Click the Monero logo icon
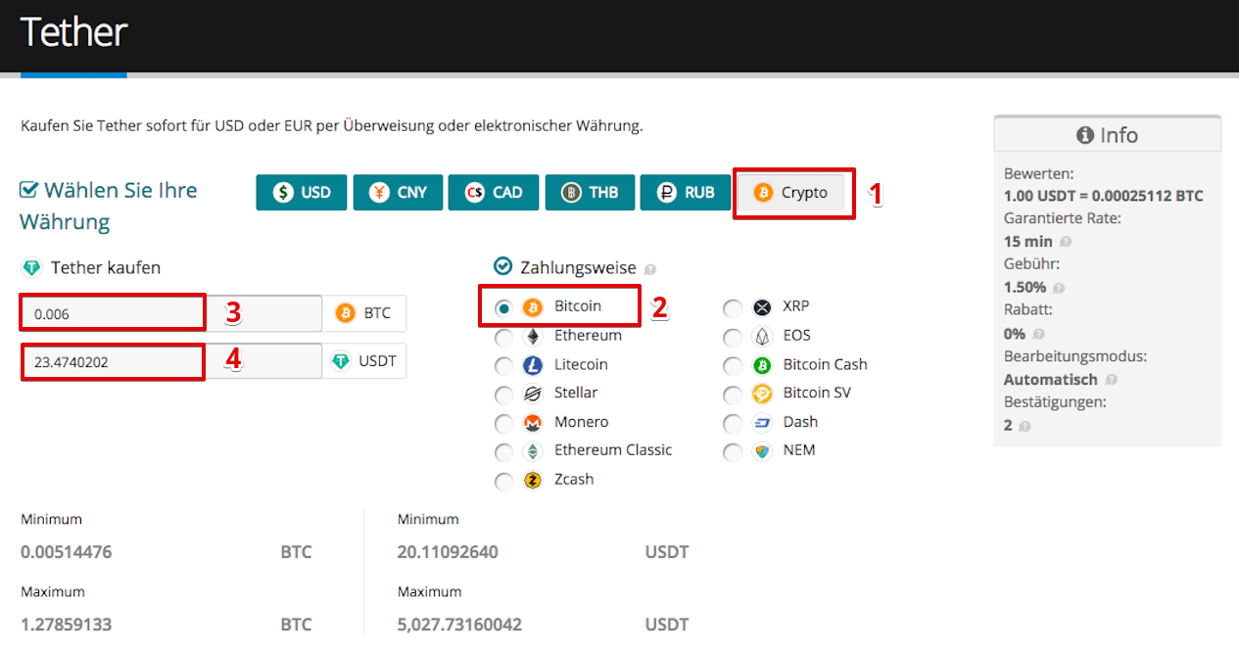The image size is (1239, 650). [533, 423]
